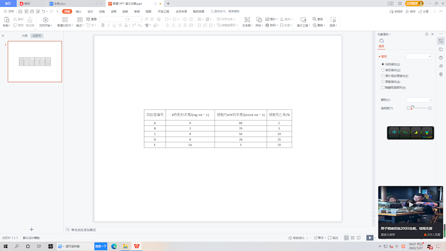Viewport: 446px width, 251px height.
Task: Toggle Strikethrough formatting
Action: click(120, 25)
